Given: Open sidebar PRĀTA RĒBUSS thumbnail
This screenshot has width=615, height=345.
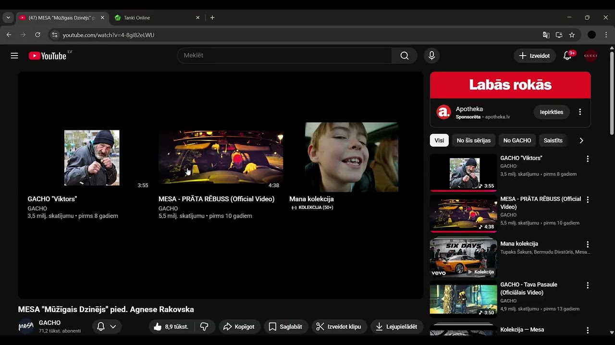Looking at the screenshot, I should pos(463,214).
